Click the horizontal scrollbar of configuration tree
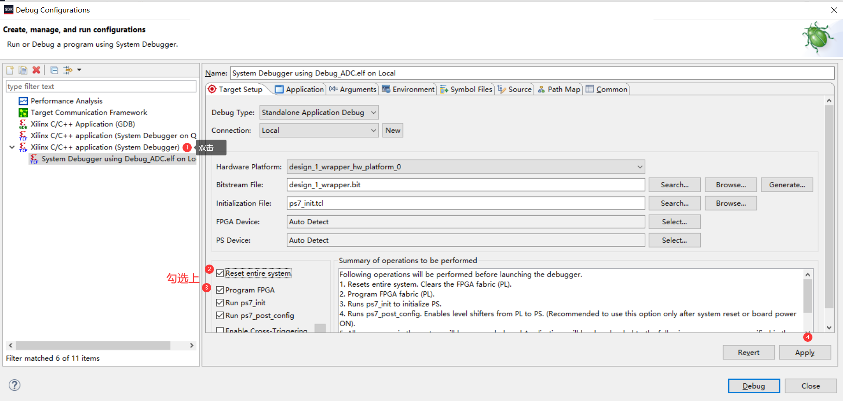The width and height of the screenshot is (843, 401). [93, 345]
